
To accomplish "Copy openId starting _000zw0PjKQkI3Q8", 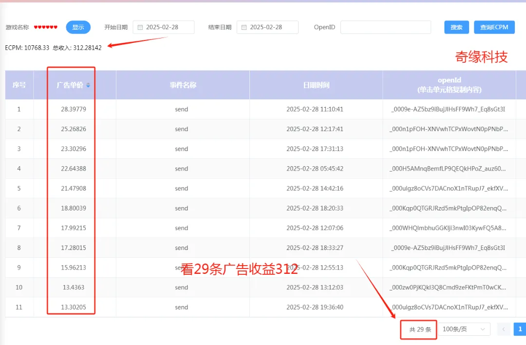I will (x=448, y=287).
